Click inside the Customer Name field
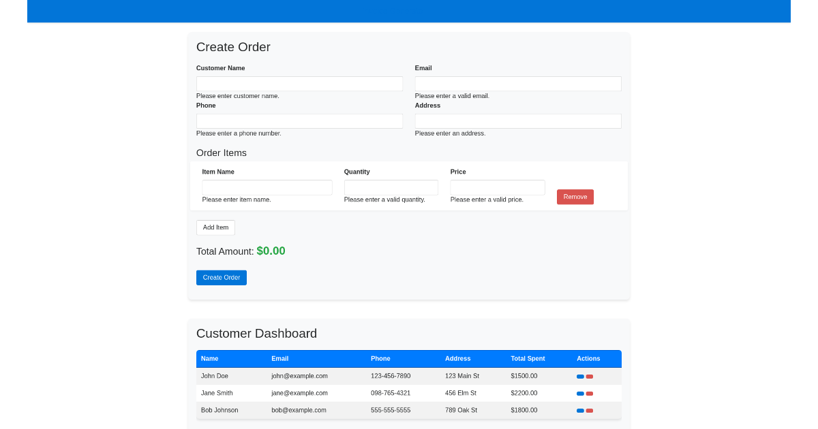The width and height of the screenshot is (818, 429). 300,83
